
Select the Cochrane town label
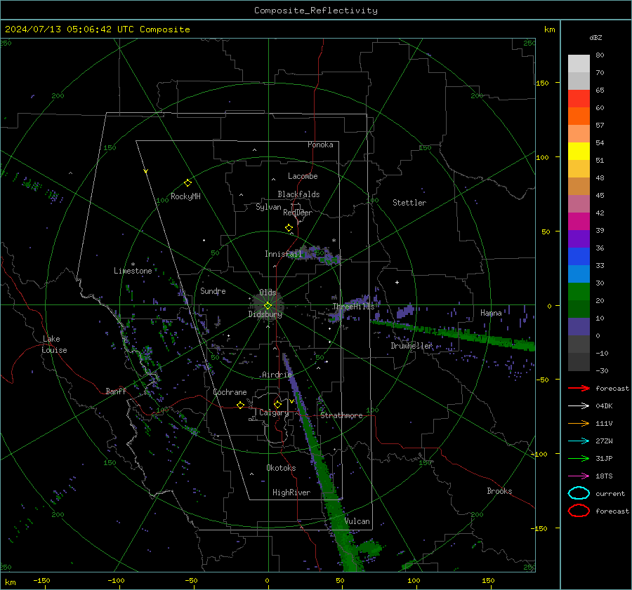(230, 392)
